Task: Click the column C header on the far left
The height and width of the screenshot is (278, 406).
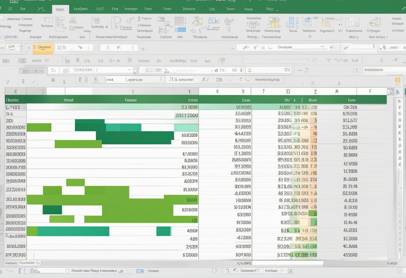Action: 15,91
